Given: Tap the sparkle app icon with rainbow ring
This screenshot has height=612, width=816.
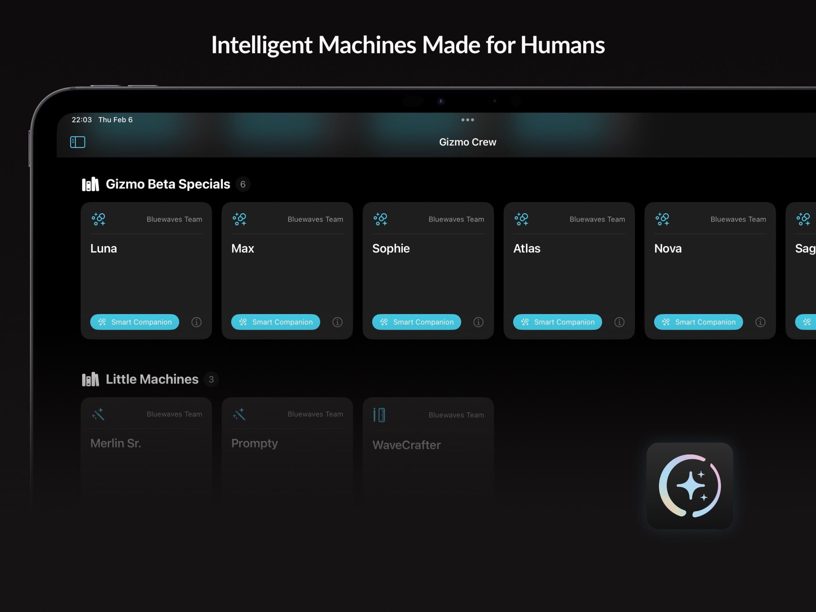Looking at the screenshot, I should click(689, 486).
